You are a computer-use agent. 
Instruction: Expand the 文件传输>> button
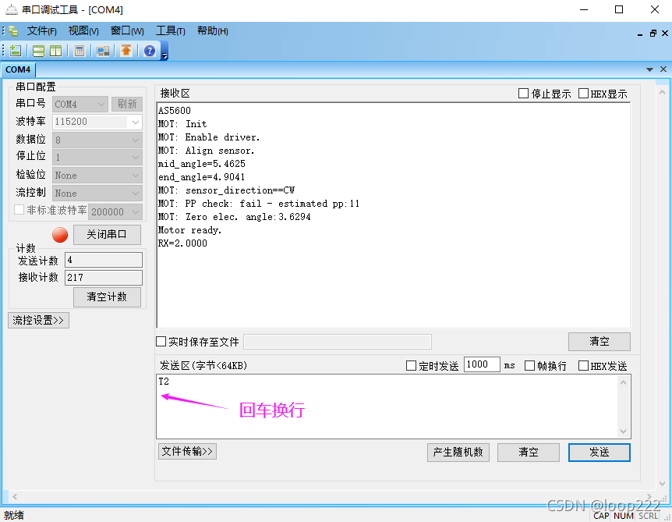click(187, 452)
